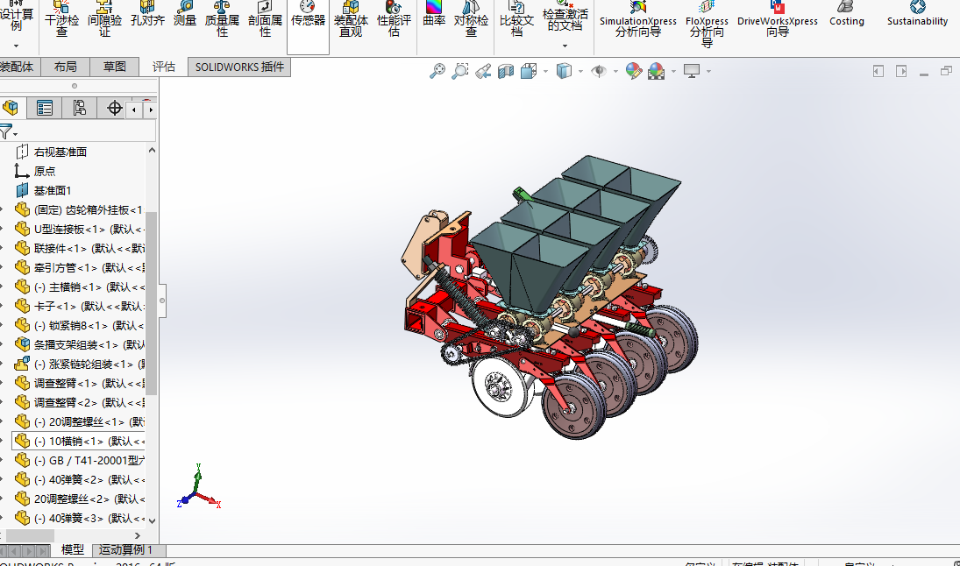Viewport: 960px width, 566px height.
Task: Open the Sensor (传感器) tool
Action: [308, 15]
